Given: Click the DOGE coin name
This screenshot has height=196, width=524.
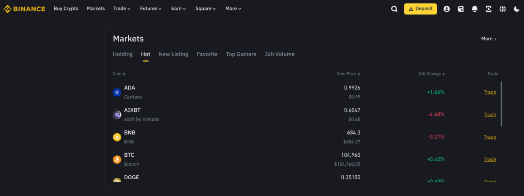Looking at the screenshot, I should 131,177.
